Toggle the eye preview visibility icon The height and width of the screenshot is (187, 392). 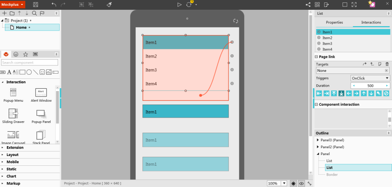tap(301, 183)
